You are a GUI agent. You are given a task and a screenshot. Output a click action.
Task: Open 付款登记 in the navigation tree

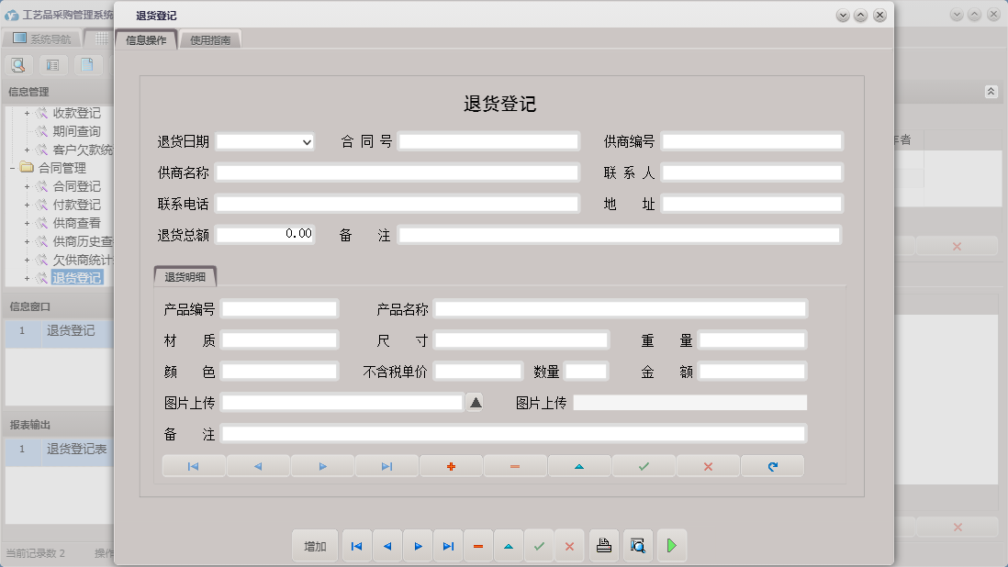[76, 205]
